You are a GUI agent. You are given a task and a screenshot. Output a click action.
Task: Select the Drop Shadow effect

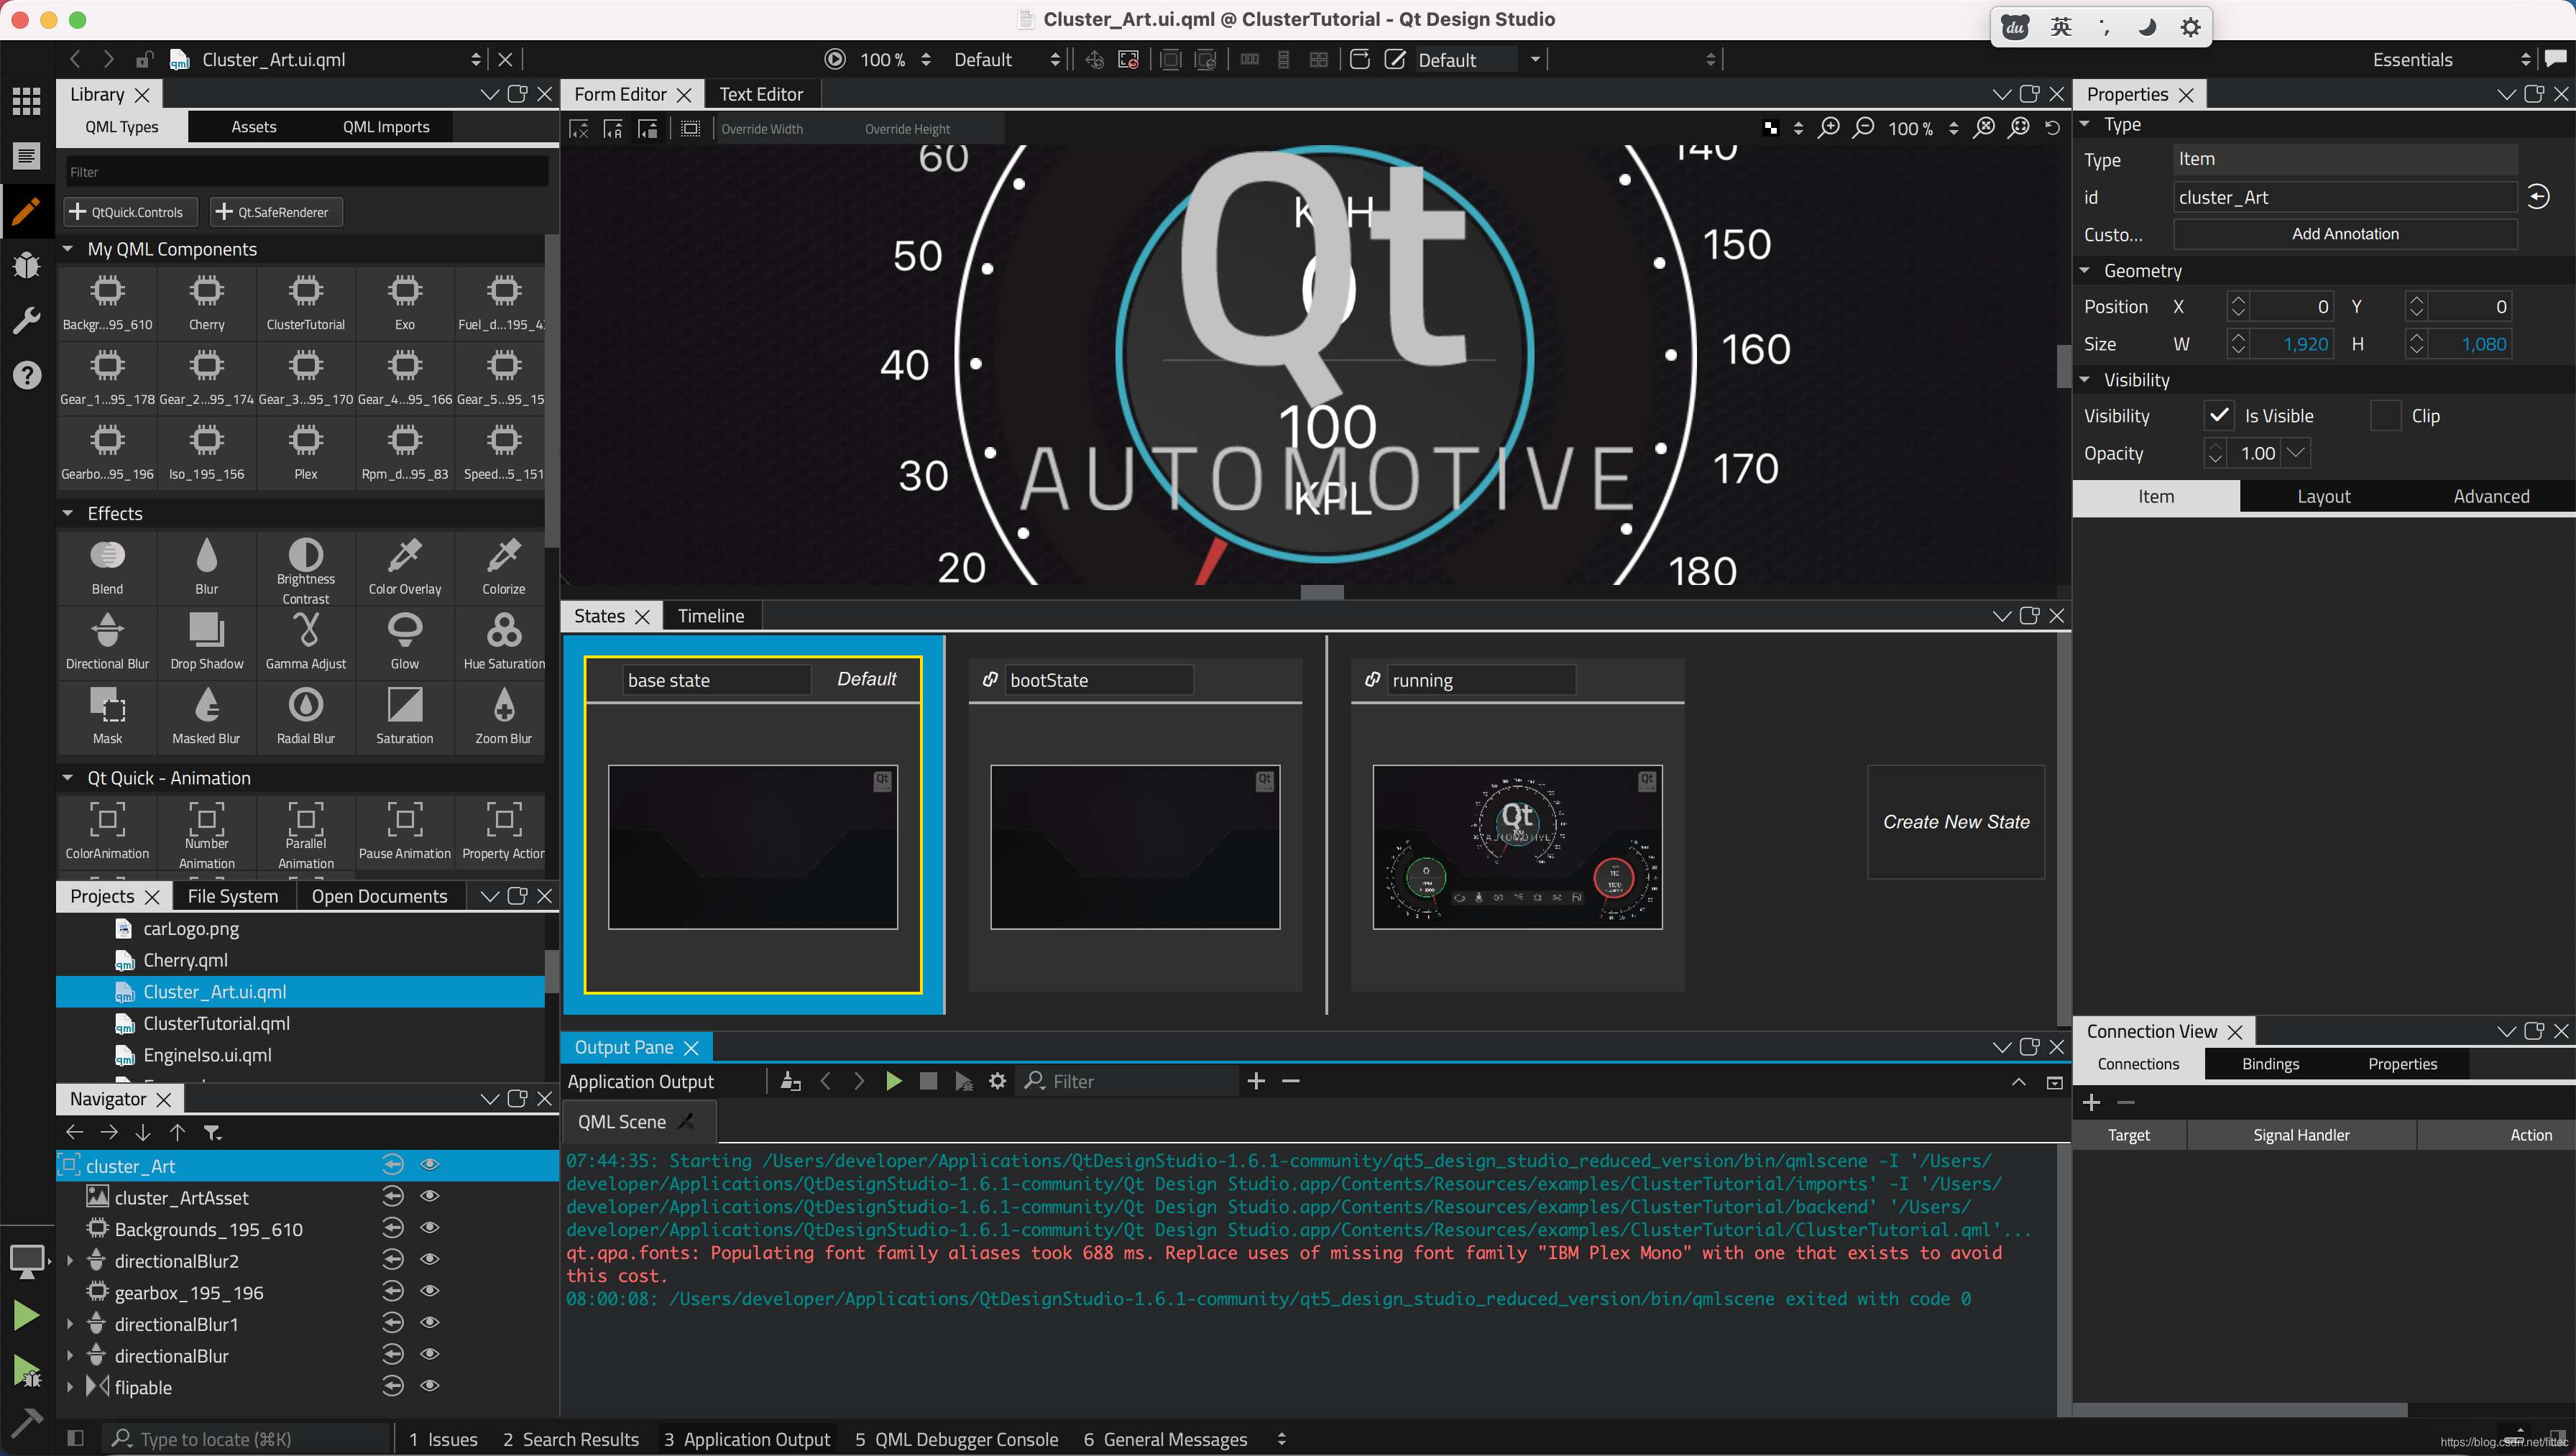point(206,641)
